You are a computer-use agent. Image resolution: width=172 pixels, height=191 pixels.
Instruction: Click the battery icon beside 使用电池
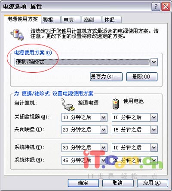[116, 104]
